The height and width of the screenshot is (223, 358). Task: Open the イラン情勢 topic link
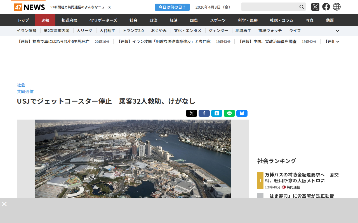point(27,31)
